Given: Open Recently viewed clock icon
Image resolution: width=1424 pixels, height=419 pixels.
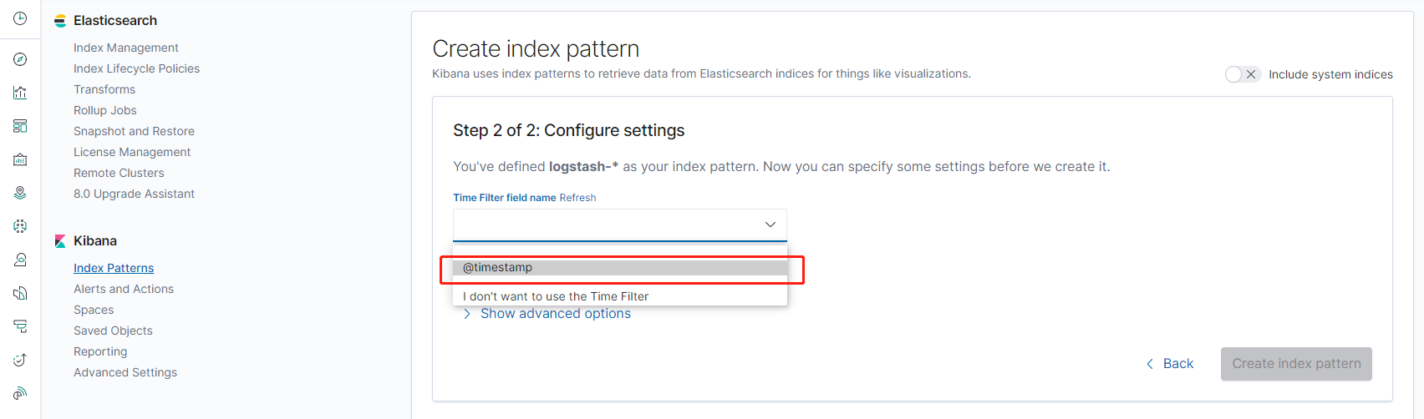Looking at the screenshot, I should [20, 18].
